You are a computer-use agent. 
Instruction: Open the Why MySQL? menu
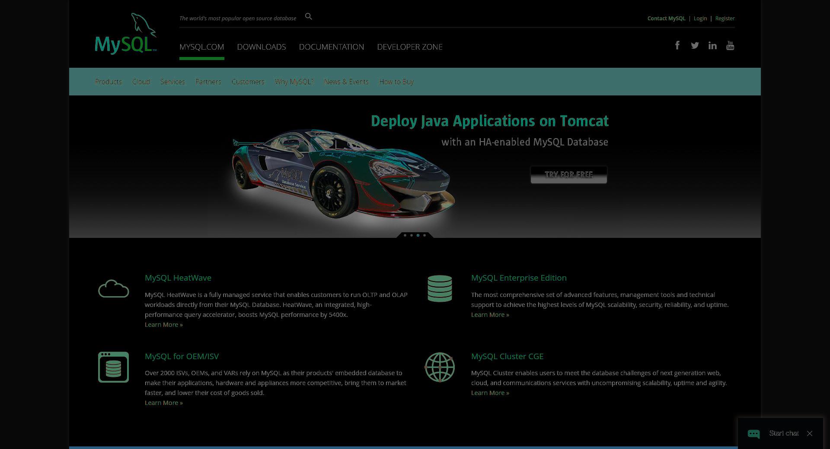click(294, 82)
